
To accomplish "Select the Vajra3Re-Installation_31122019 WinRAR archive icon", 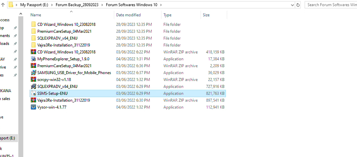I will click(x=34, y=100).
